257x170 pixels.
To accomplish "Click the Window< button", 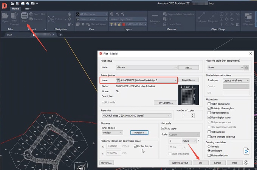I will [x=139, y=133].
